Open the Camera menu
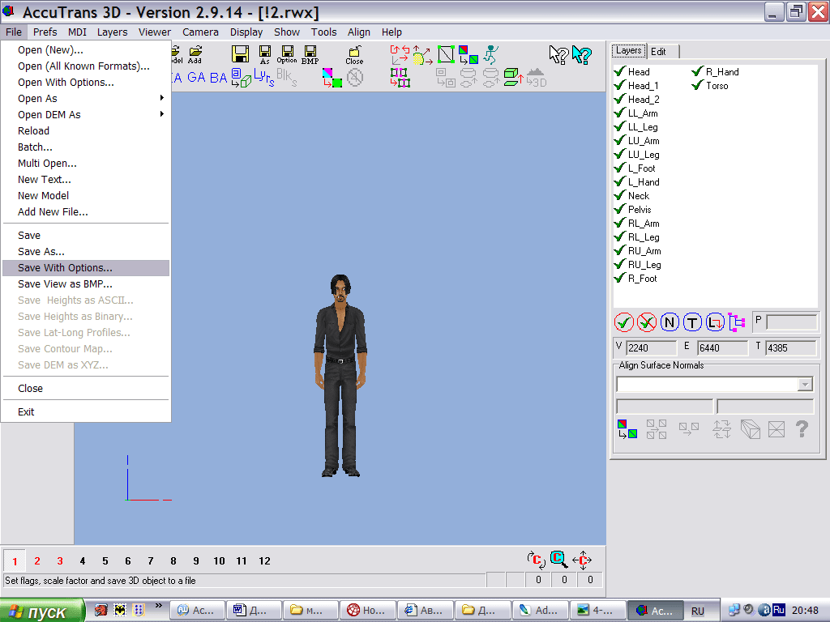Viewport: 830px width, 622px height. [200, 32]
